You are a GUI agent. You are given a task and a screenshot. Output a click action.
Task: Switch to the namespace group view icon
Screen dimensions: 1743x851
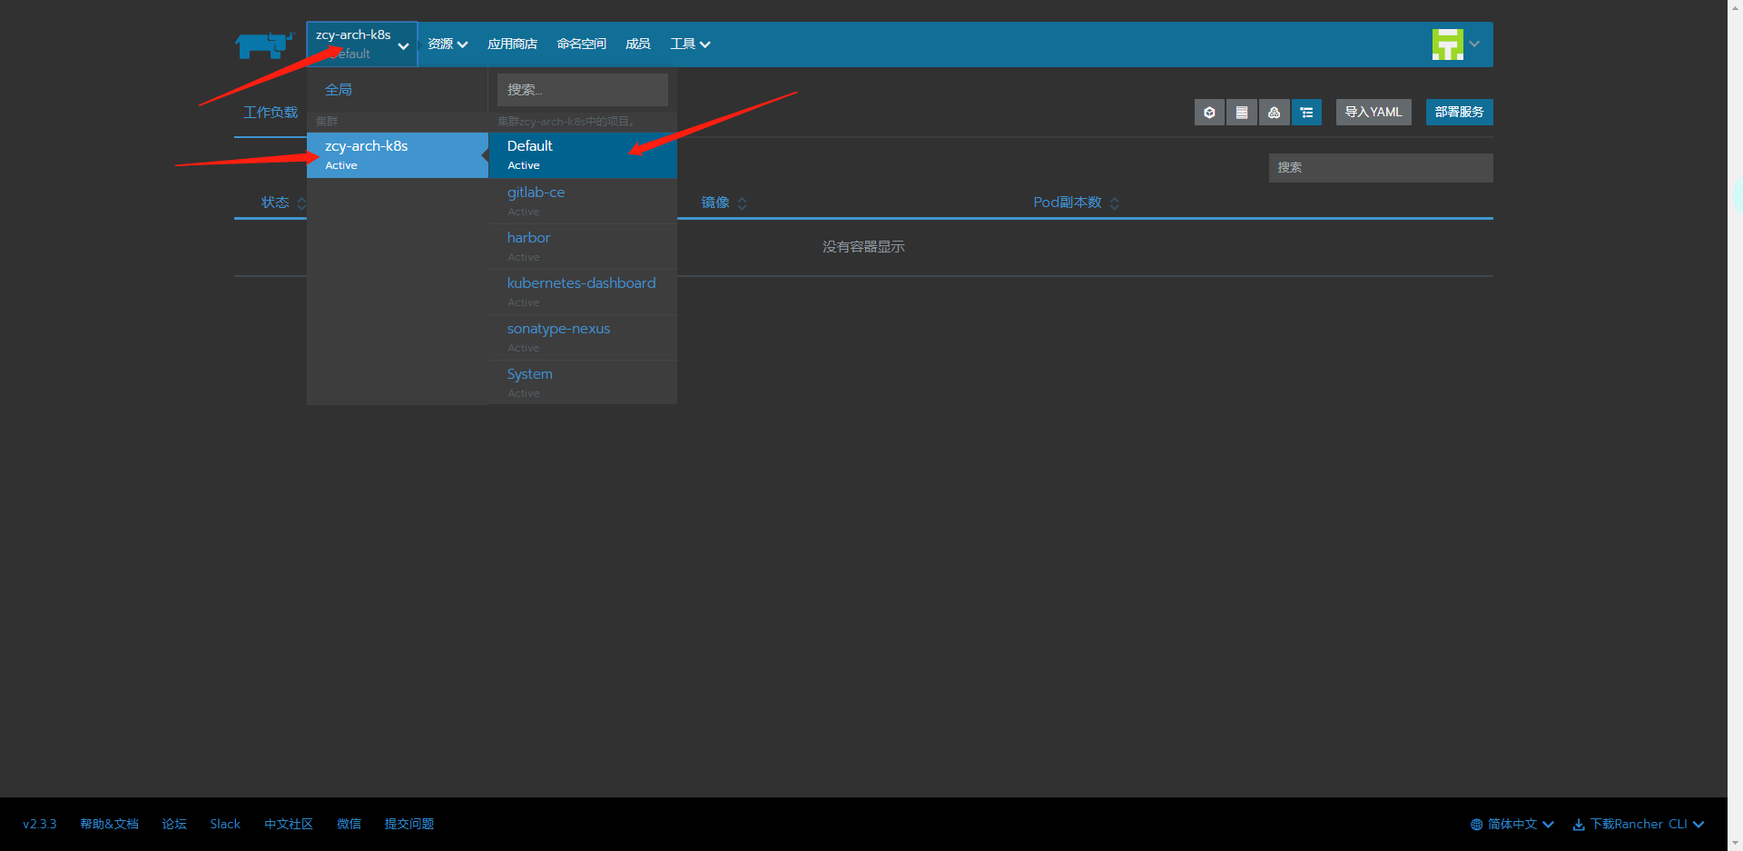pos(1275,113)
